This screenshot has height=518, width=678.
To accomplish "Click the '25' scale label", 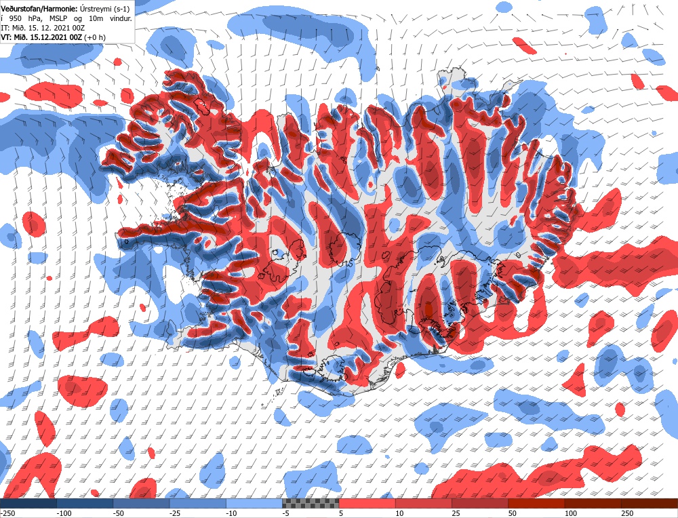I will point(456,513).
